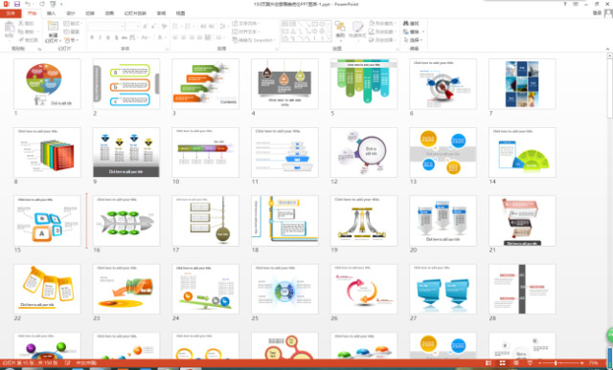Viewport: 613px width, 370px height.
Task: Toggle Reading view in status bar
Action: pos(516,363)
